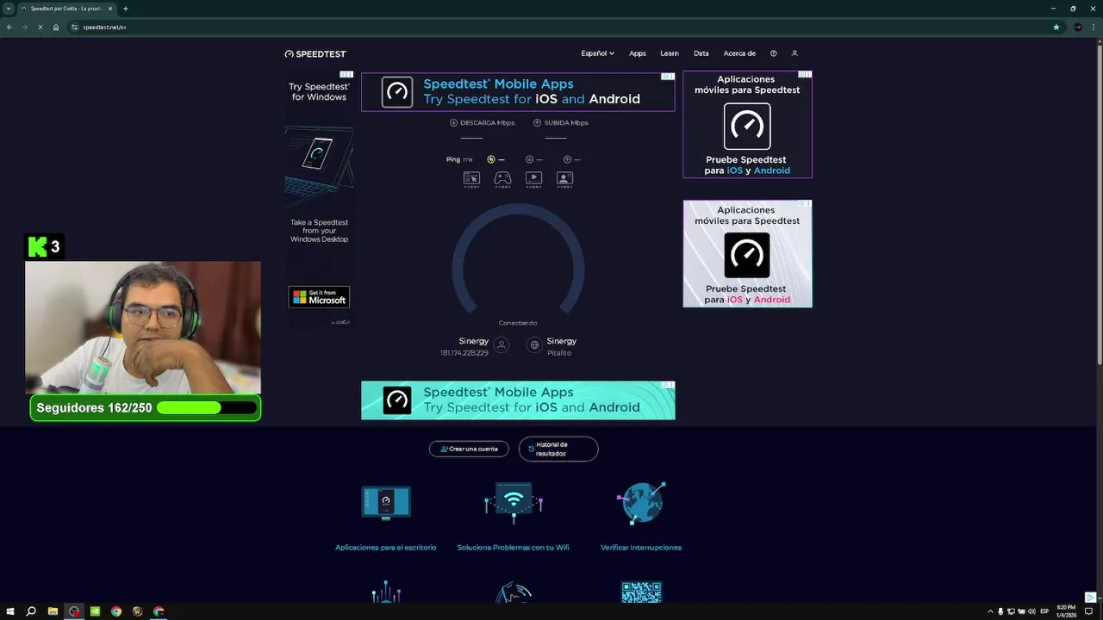
Task: Click the Historial de resultados button
Action: [558, 449]
